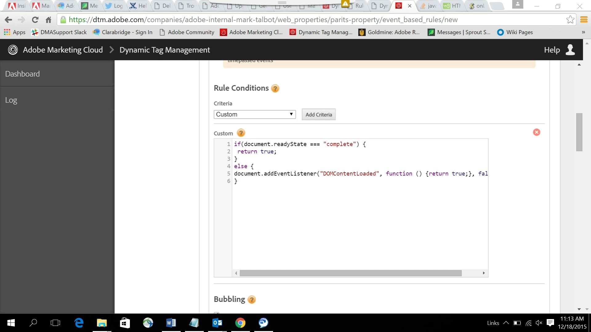This screenshot has width=591, height=332.
Task: Expand hidden bookmarks overflow chevron
Action: (583, 32)
